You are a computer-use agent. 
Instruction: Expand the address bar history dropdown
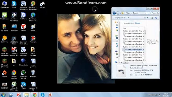[145, 13]
